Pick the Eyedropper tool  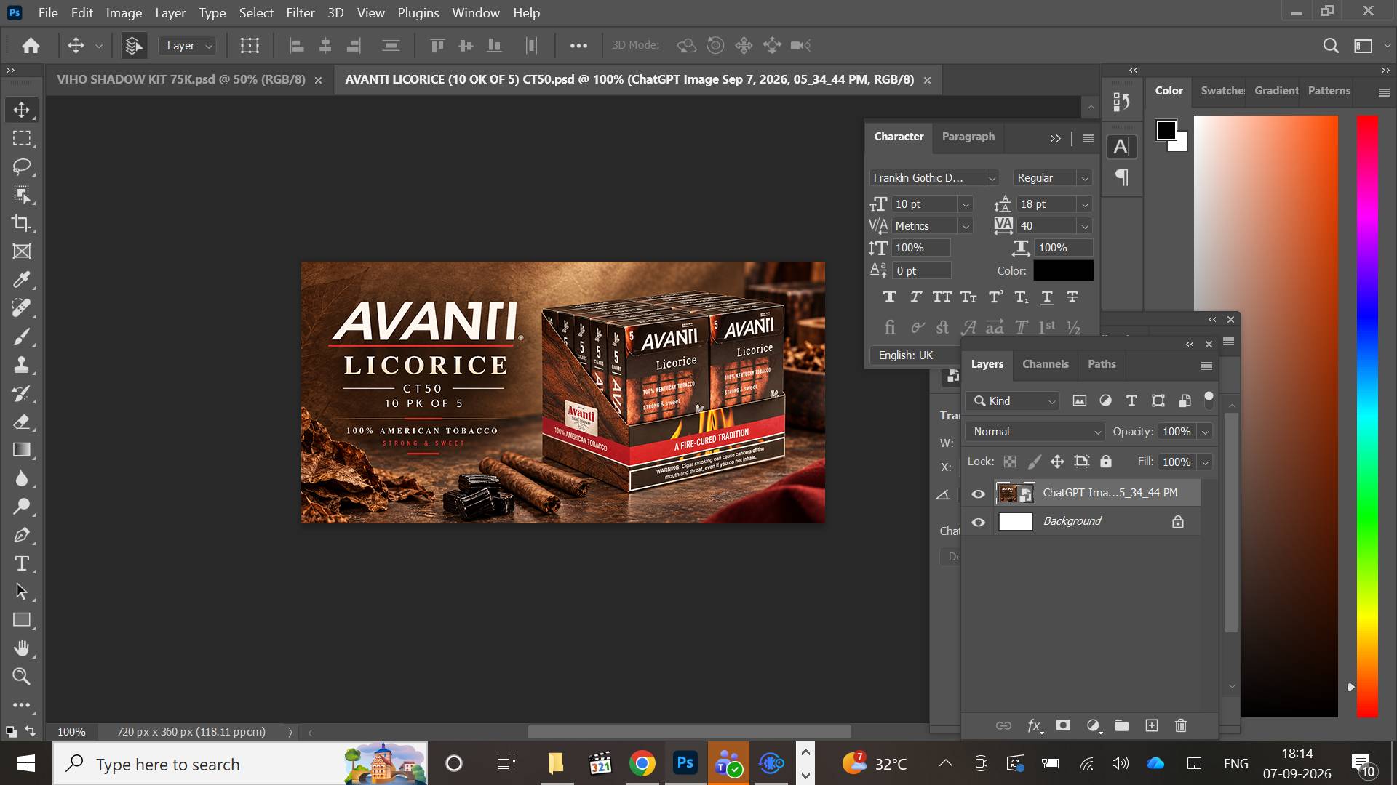(x=22, y=280)
